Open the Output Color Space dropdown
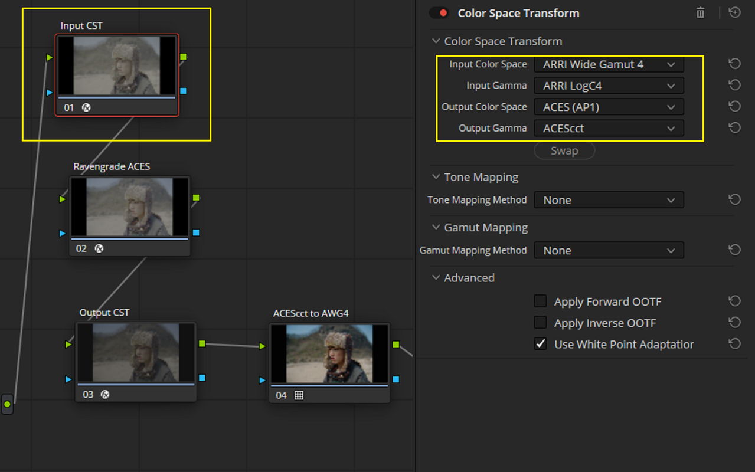The width and height of the screenshot is (755, 472). 609,107
